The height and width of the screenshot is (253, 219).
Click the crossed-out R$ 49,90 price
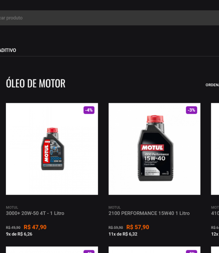tap(13, 228)
